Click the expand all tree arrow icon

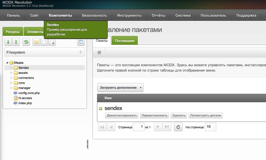pyautogui.click(x=8, y=42)
